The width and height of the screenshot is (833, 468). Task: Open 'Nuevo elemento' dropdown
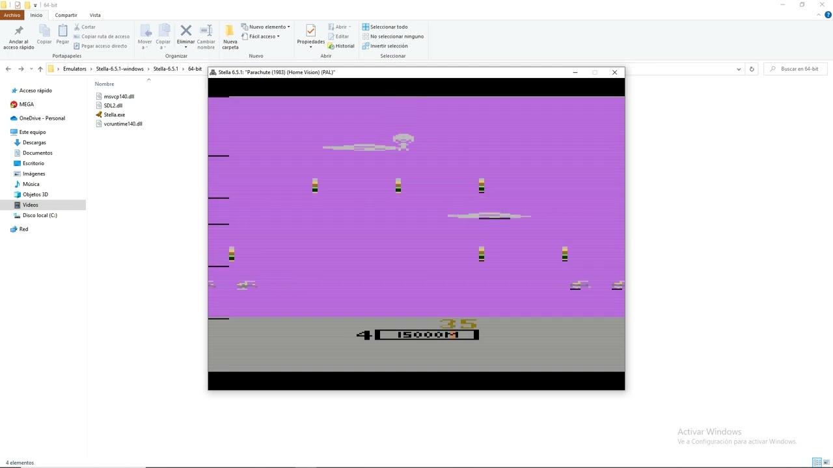(266, 27)
